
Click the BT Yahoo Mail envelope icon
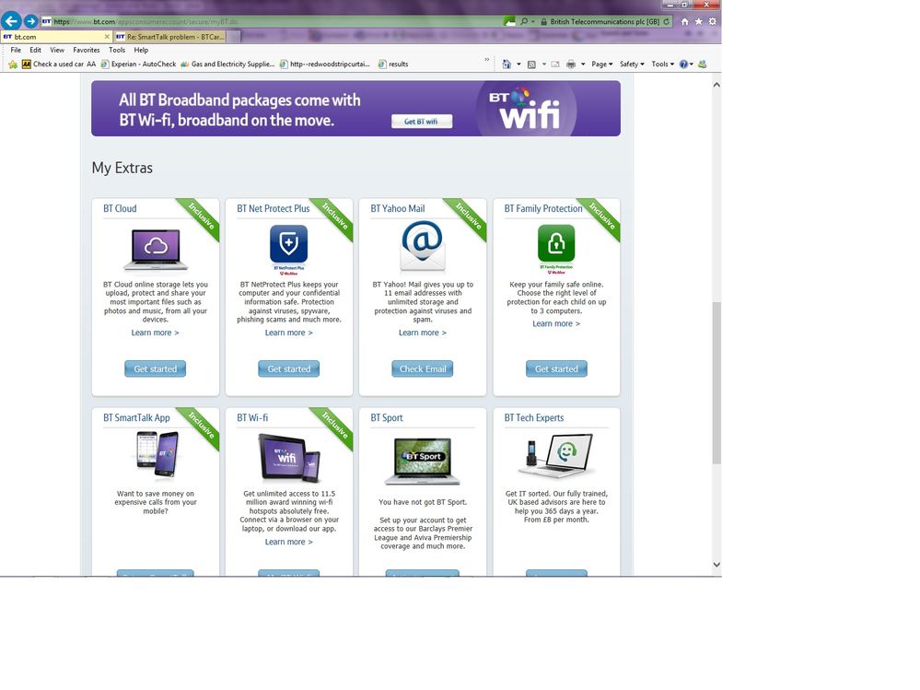pos(423,247)
